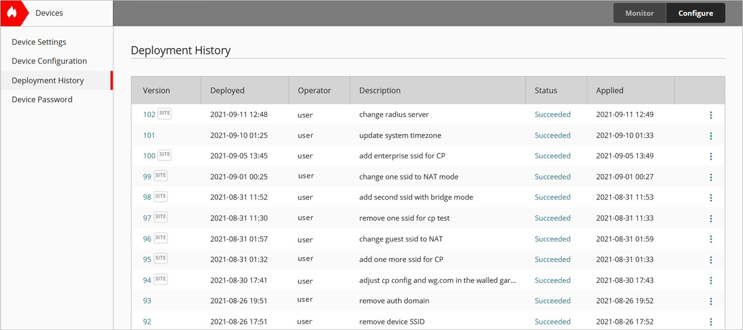Click the actions icon for version 100
The image size is (743, 330).
click(x=711, y=156)
